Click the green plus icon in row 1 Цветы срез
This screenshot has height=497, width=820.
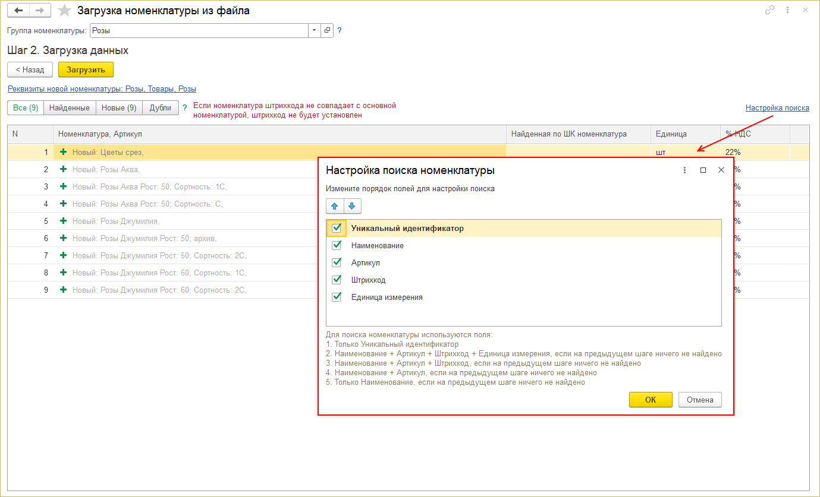pos(64,152)
